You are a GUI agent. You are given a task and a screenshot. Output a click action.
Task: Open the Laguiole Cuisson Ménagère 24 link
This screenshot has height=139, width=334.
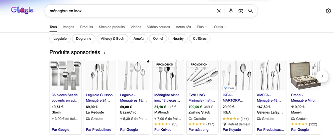[99, 98]
